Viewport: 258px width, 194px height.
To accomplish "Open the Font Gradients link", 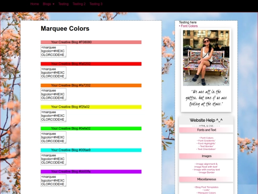I will [207, 141].
